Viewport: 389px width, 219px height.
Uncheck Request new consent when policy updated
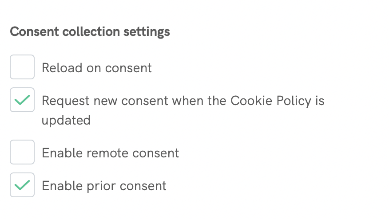coord(22,100)
